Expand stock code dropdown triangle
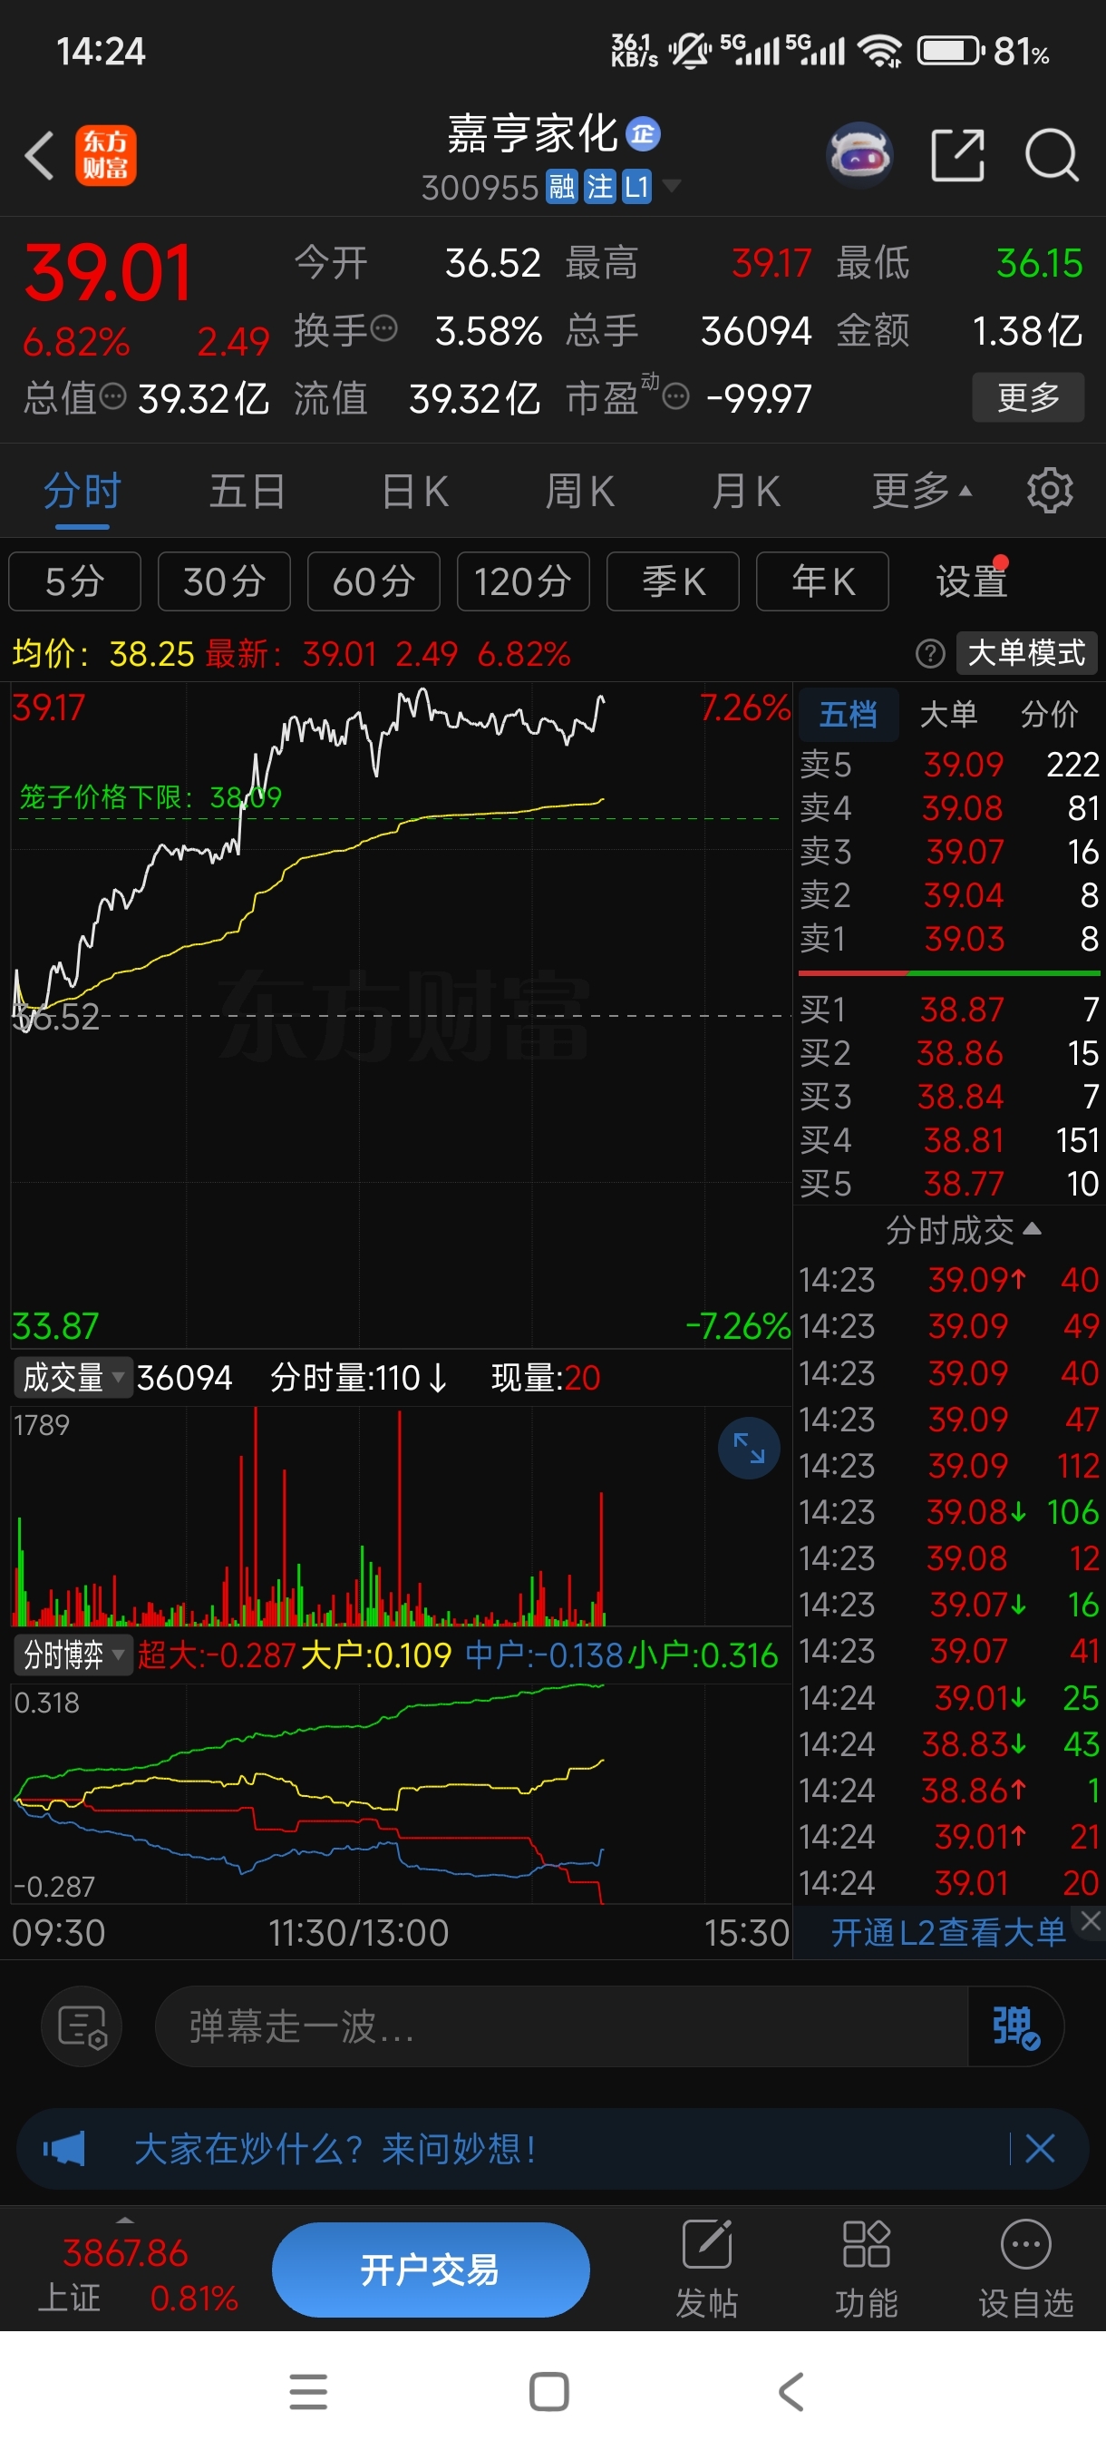Viewport: 1106px width, 2460px height. coord(672,185)
